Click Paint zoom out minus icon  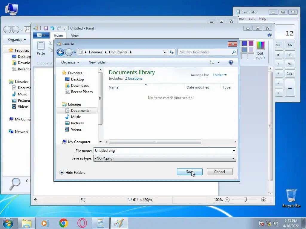click(227, 200)
